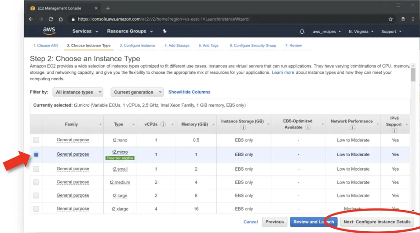
Task: Click Next: Configure Instance Details button
Action: click(x=377, y=222)
